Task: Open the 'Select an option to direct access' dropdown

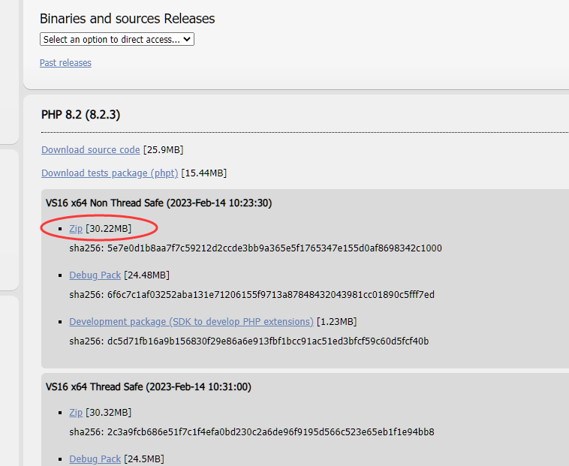Action: (117, 39)
